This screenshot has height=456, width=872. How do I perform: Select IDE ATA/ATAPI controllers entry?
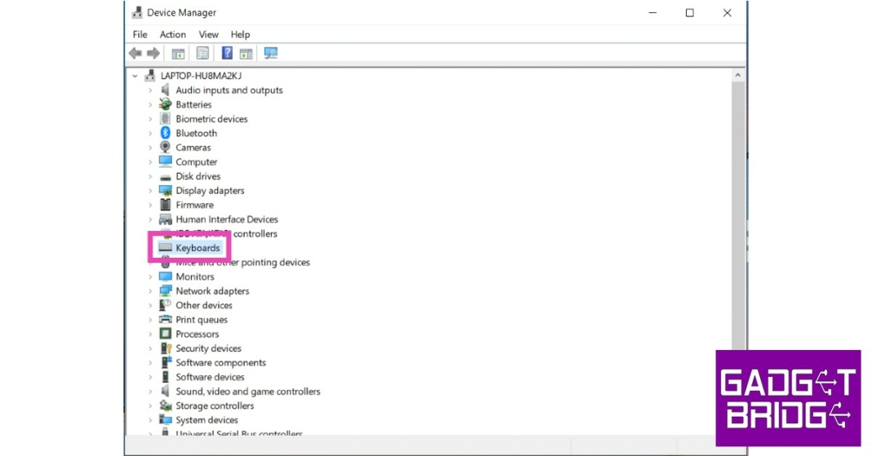[x=226, y=234]
